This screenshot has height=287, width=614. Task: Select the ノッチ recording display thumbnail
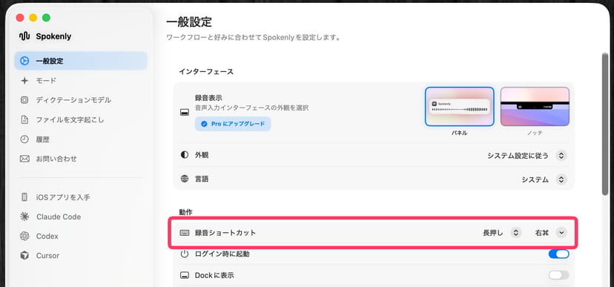pos(535,107)
